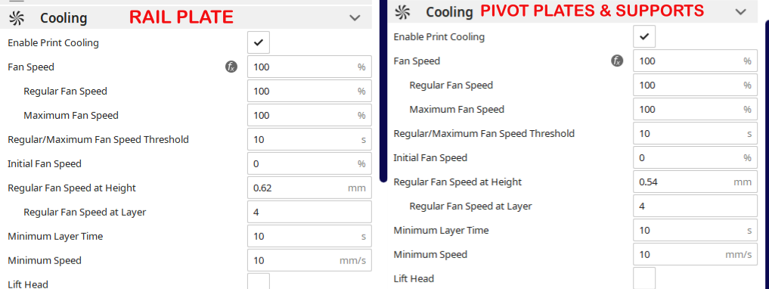
Task: Select the right Minimum Speed field
Action: pyautogui.click(x=696, y=255)
